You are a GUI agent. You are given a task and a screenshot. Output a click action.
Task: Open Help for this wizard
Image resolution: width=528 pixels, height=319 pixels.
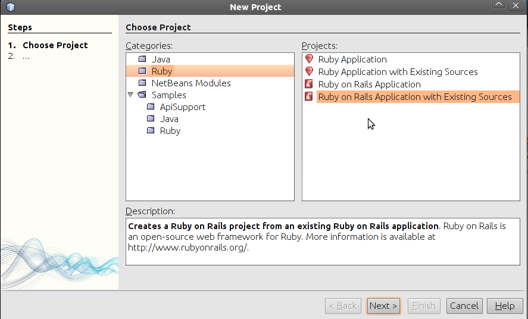tap(504, 306)
